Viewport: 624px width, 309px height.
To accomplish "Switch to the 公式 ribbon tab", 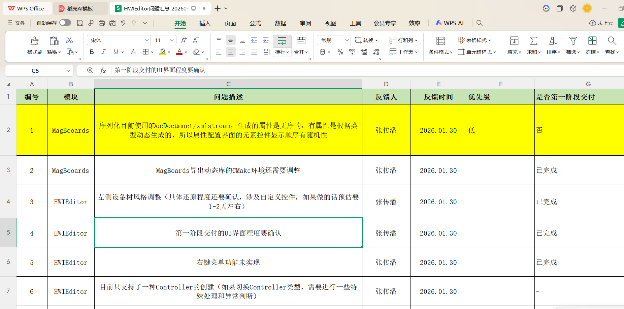I will point(255,23).
